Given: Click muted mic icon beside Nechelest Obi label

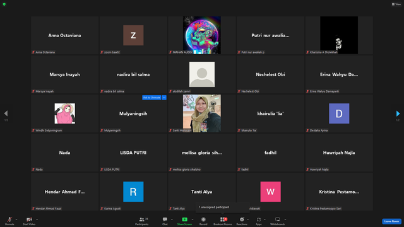Looking at the screenshot, I should (x=239, y=91).
